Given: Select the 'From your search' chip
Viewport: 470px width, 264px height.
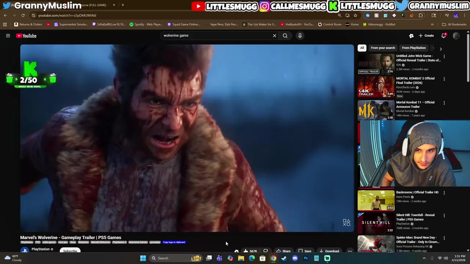Looking at the screenshot, I should point(383,48).
